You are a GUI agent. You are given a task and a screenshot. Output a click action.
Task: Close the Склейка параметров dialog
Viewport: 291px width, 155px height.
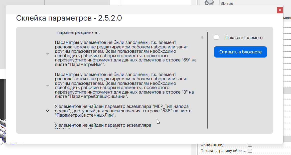(280, 10)
